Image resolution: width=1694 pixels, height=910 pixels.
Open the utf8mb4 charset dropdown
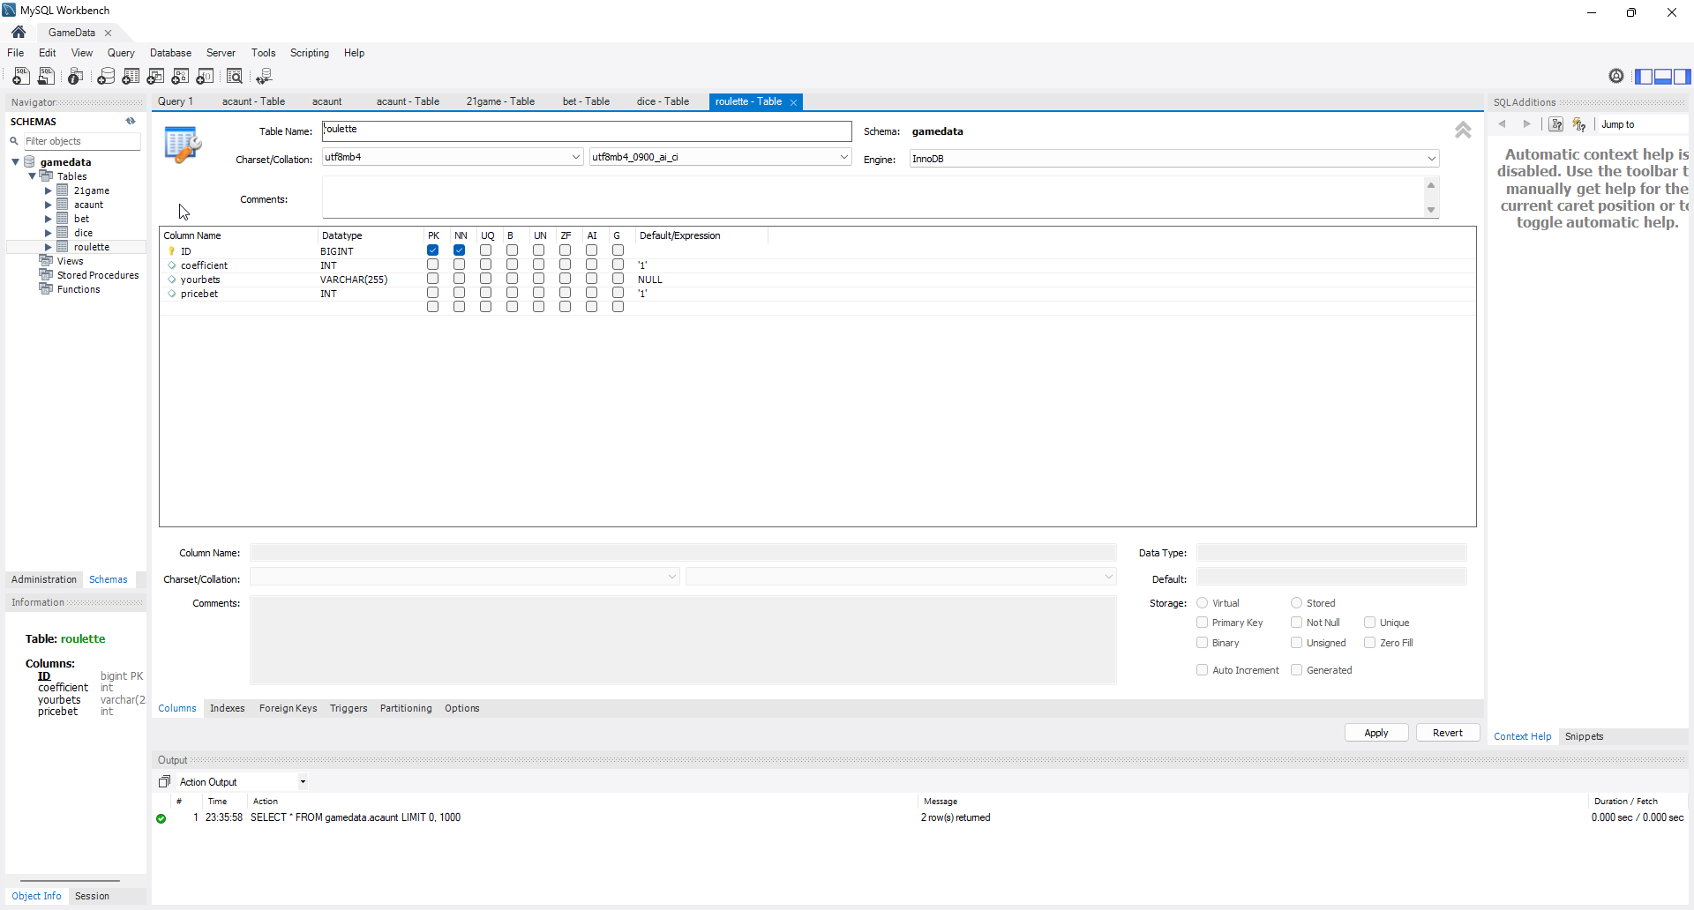pyautogui.click(x=576, y=157)
